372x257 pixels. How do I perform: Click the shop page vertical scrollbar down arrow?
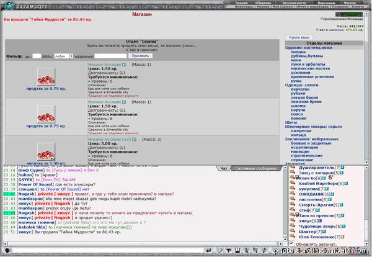[x=366, y=162]
